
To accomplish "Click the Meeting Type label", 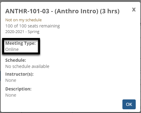I will [x=20, y=43].
